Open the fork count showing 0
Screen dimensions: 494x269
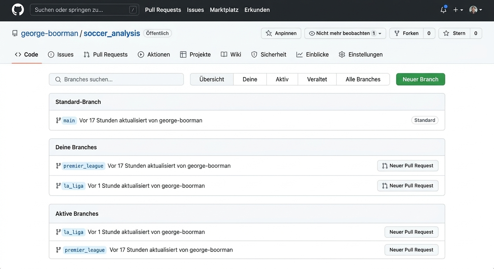point(429,33)
